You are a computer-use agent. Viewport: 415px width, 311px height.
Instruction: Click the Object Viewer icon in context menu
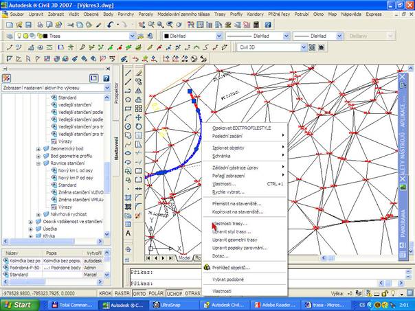[207, 267]
